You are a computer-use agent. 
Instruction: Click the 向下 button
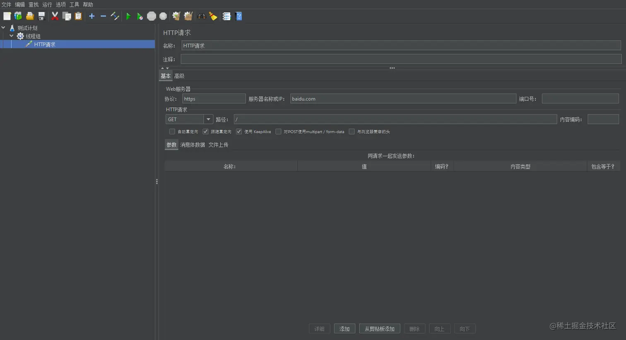pos(465,329)
